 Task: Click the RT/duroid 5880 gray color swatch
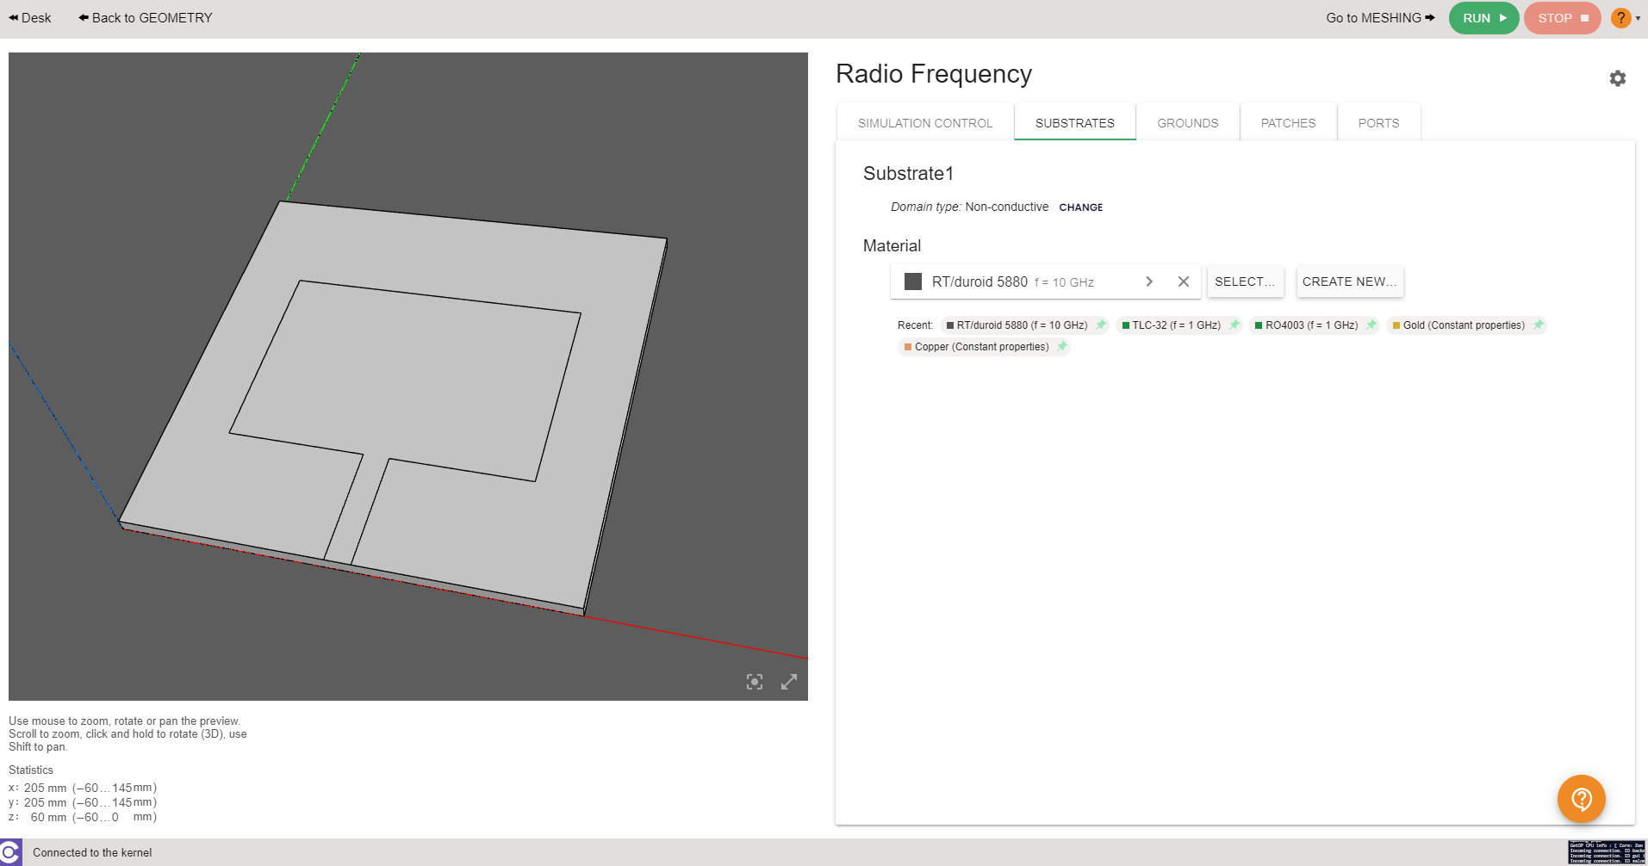(913, 281)
